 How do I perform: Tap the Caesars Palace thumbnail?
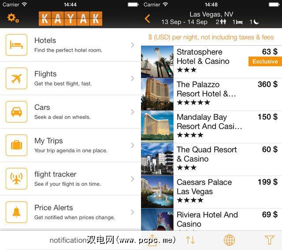click(157, 192)
